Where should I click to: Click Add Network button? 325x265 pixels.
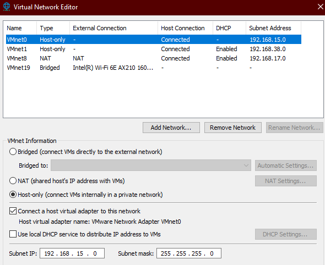171,128
